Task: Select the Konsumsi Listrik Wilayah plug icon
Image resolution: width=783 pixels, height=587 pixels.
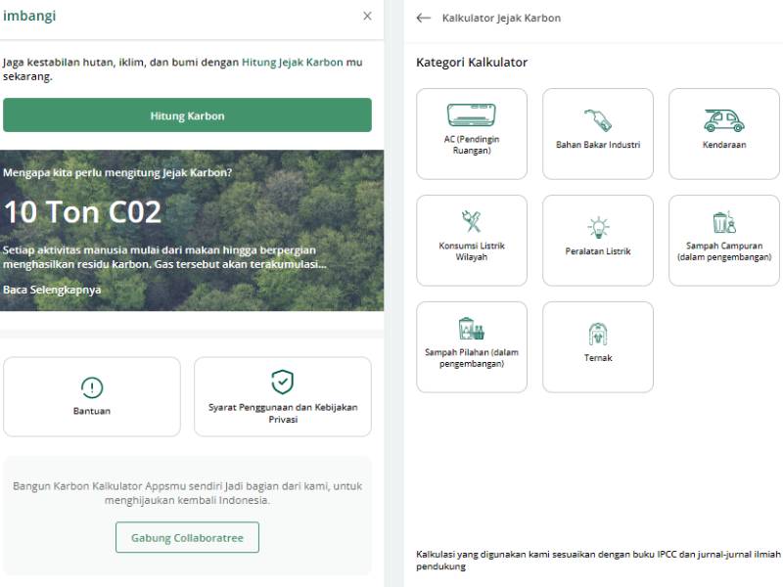Action: tap(472, 222)
